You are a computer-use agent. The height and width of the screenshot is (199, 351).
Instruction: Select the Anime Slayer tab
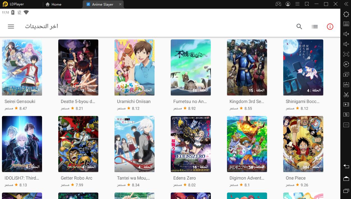pyautogui.click(x=102, y=4)
